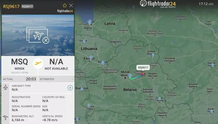Click the aircraft info section airplane icon

[5, 87]
